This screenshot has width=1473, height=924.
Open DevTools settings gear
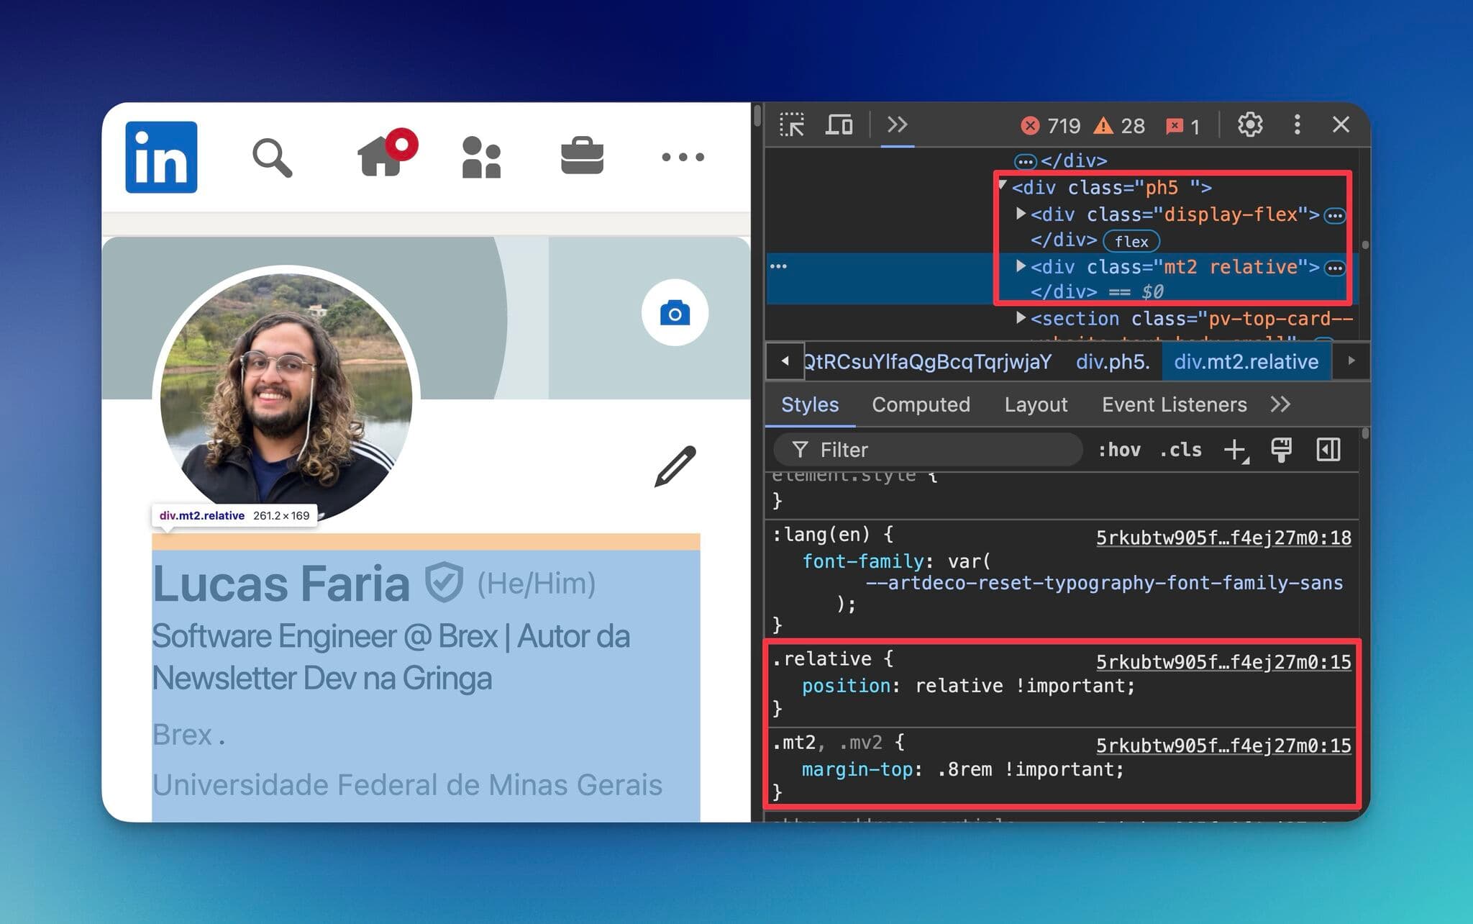coord(1250,124)
